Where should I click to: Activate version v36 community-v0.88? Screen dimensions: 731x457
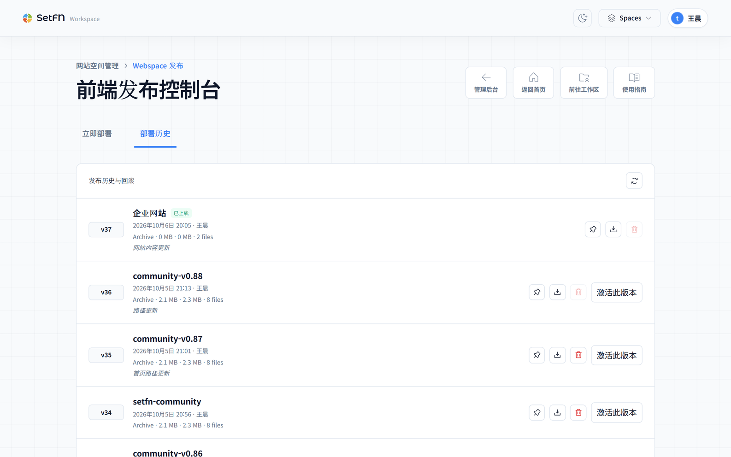pyautogui.click(x=617, y=293)
